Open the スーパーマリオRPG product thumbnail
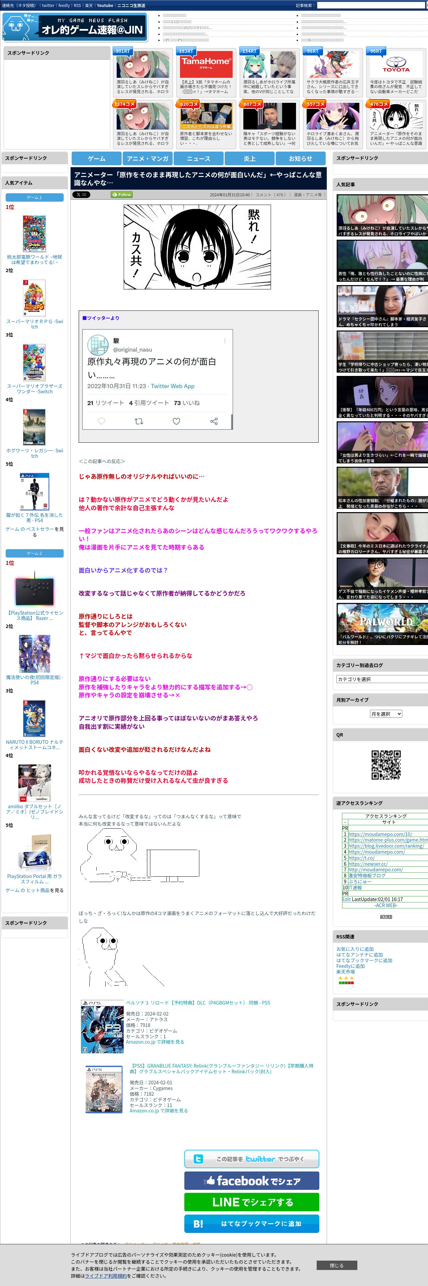The image size is (428, 1286). (34, 298)
